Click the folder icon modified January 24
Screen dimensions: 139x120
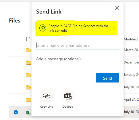(29, 75)
